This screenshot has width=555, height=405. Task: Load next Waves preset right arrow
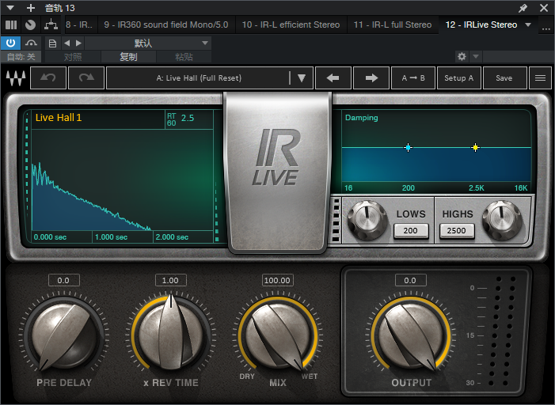pos(371,78)
